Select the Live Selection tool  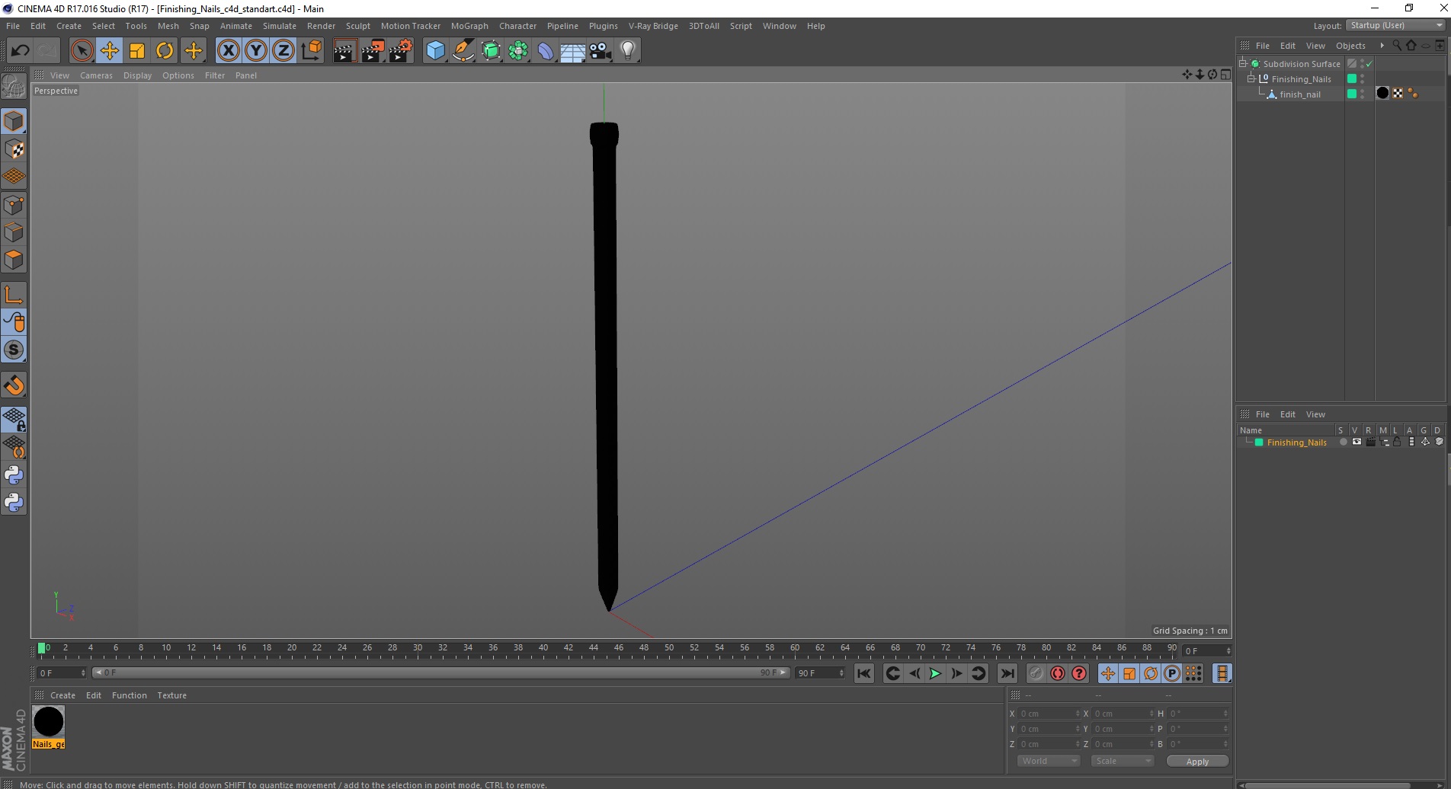82,51
